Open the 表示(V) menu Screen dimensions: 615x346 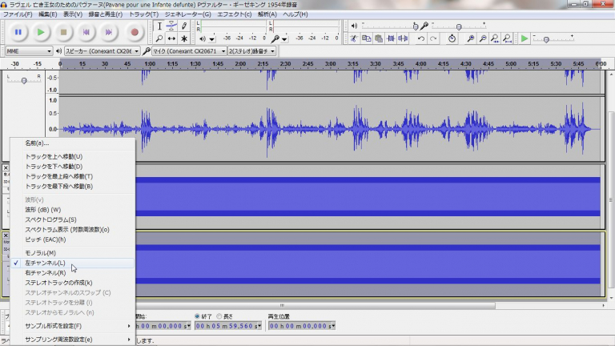73,14
